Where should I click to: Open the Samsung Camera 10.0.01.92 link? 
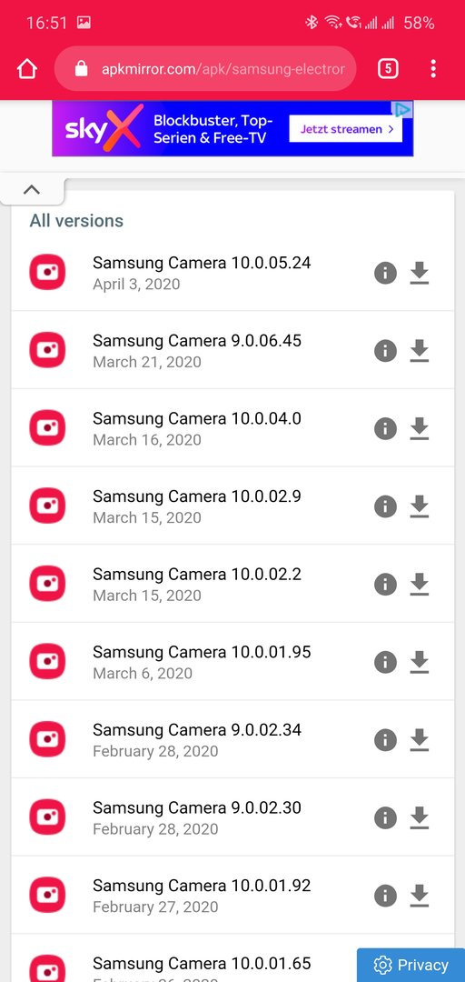202,886
